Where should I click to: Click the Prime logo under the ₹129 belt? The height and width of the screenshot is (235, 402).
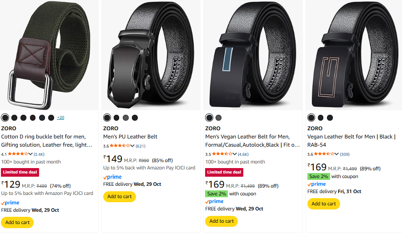coord(10,203)
